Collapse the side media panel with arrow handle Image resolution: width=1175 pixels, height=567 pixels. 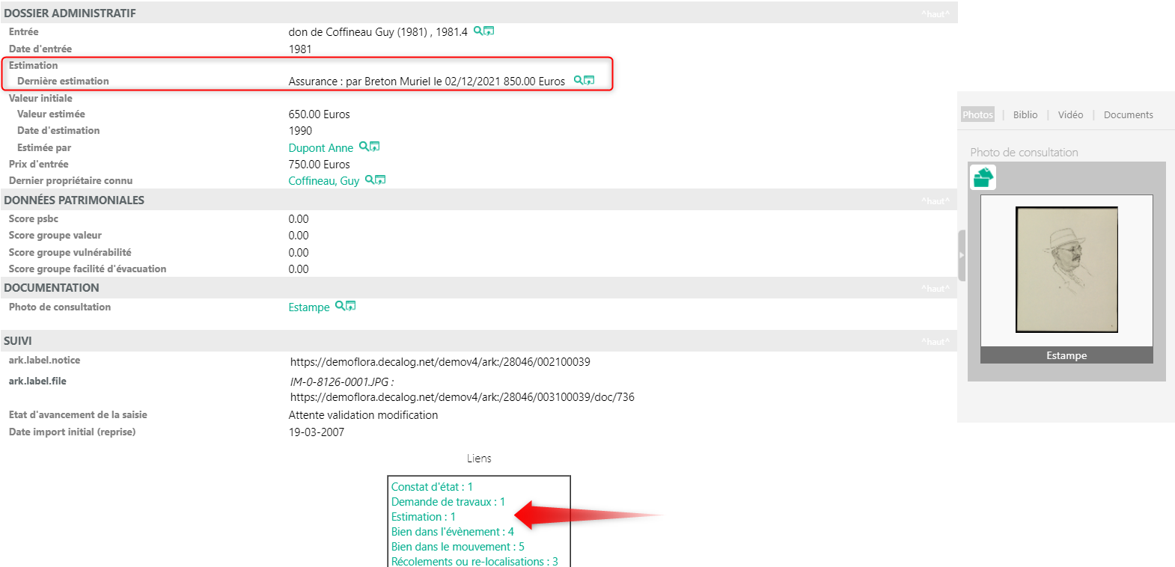[962, 255]
